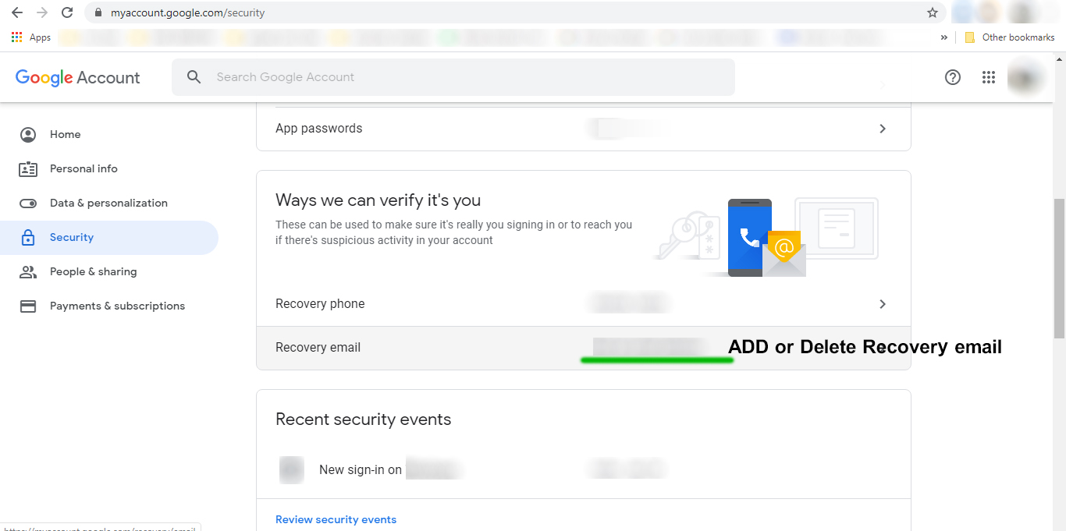Click the search magnifier in Google Account
Image resolution: width=1066 pixels, height=531 pixels.
(194, 77)
